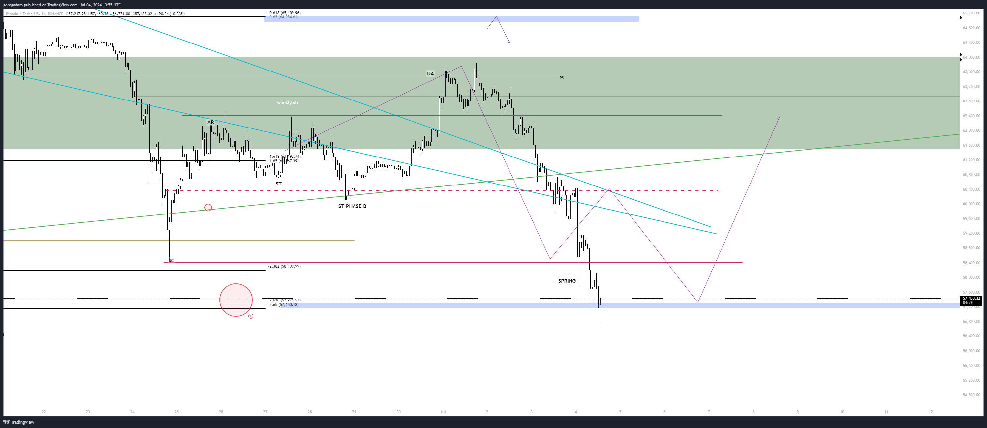The height and width of the screenshot is (428, 987).
Task: Select the ST PHASE B text label
Action: click(x=352, y=206)
